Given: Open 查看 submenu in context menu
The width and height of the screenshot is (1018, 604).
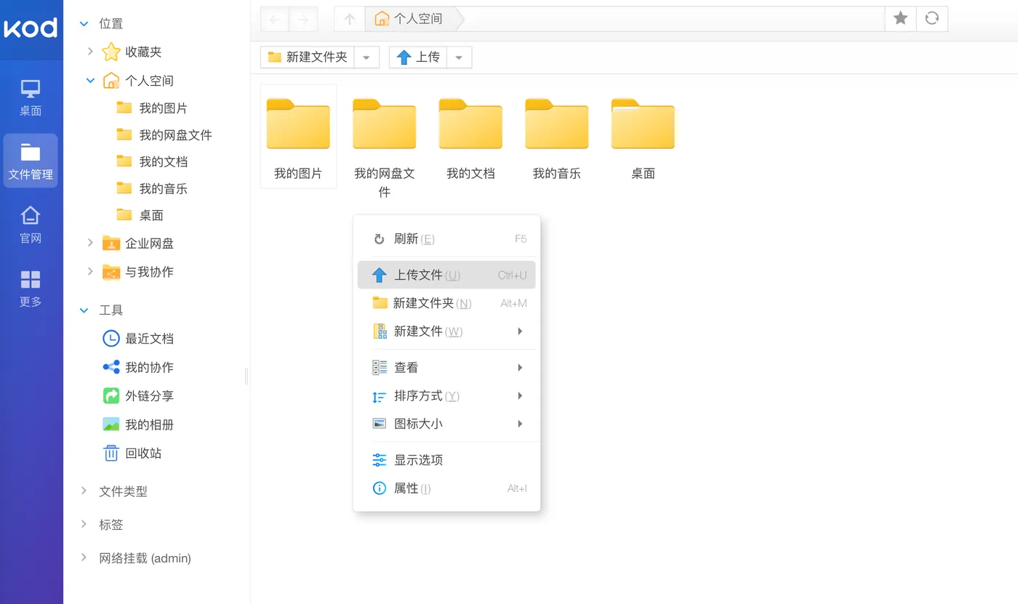Looking at the screenshot, I should click(x=446, y=368).
